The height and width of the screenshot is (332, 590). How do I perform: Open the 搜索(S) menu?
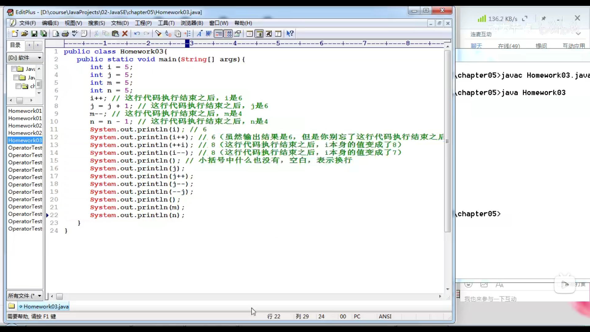point(96,23)
